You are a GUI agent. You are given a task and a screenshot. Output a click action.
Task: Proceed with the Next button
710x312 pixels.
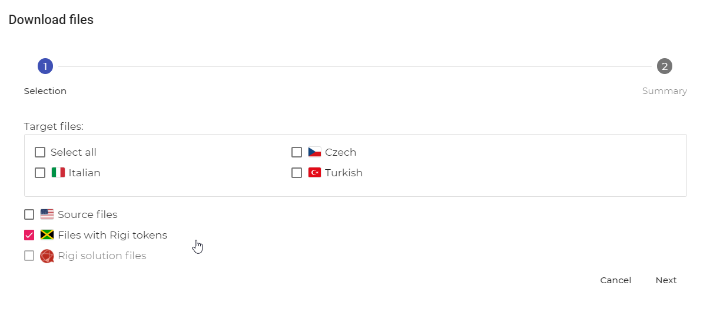[666, 280]
